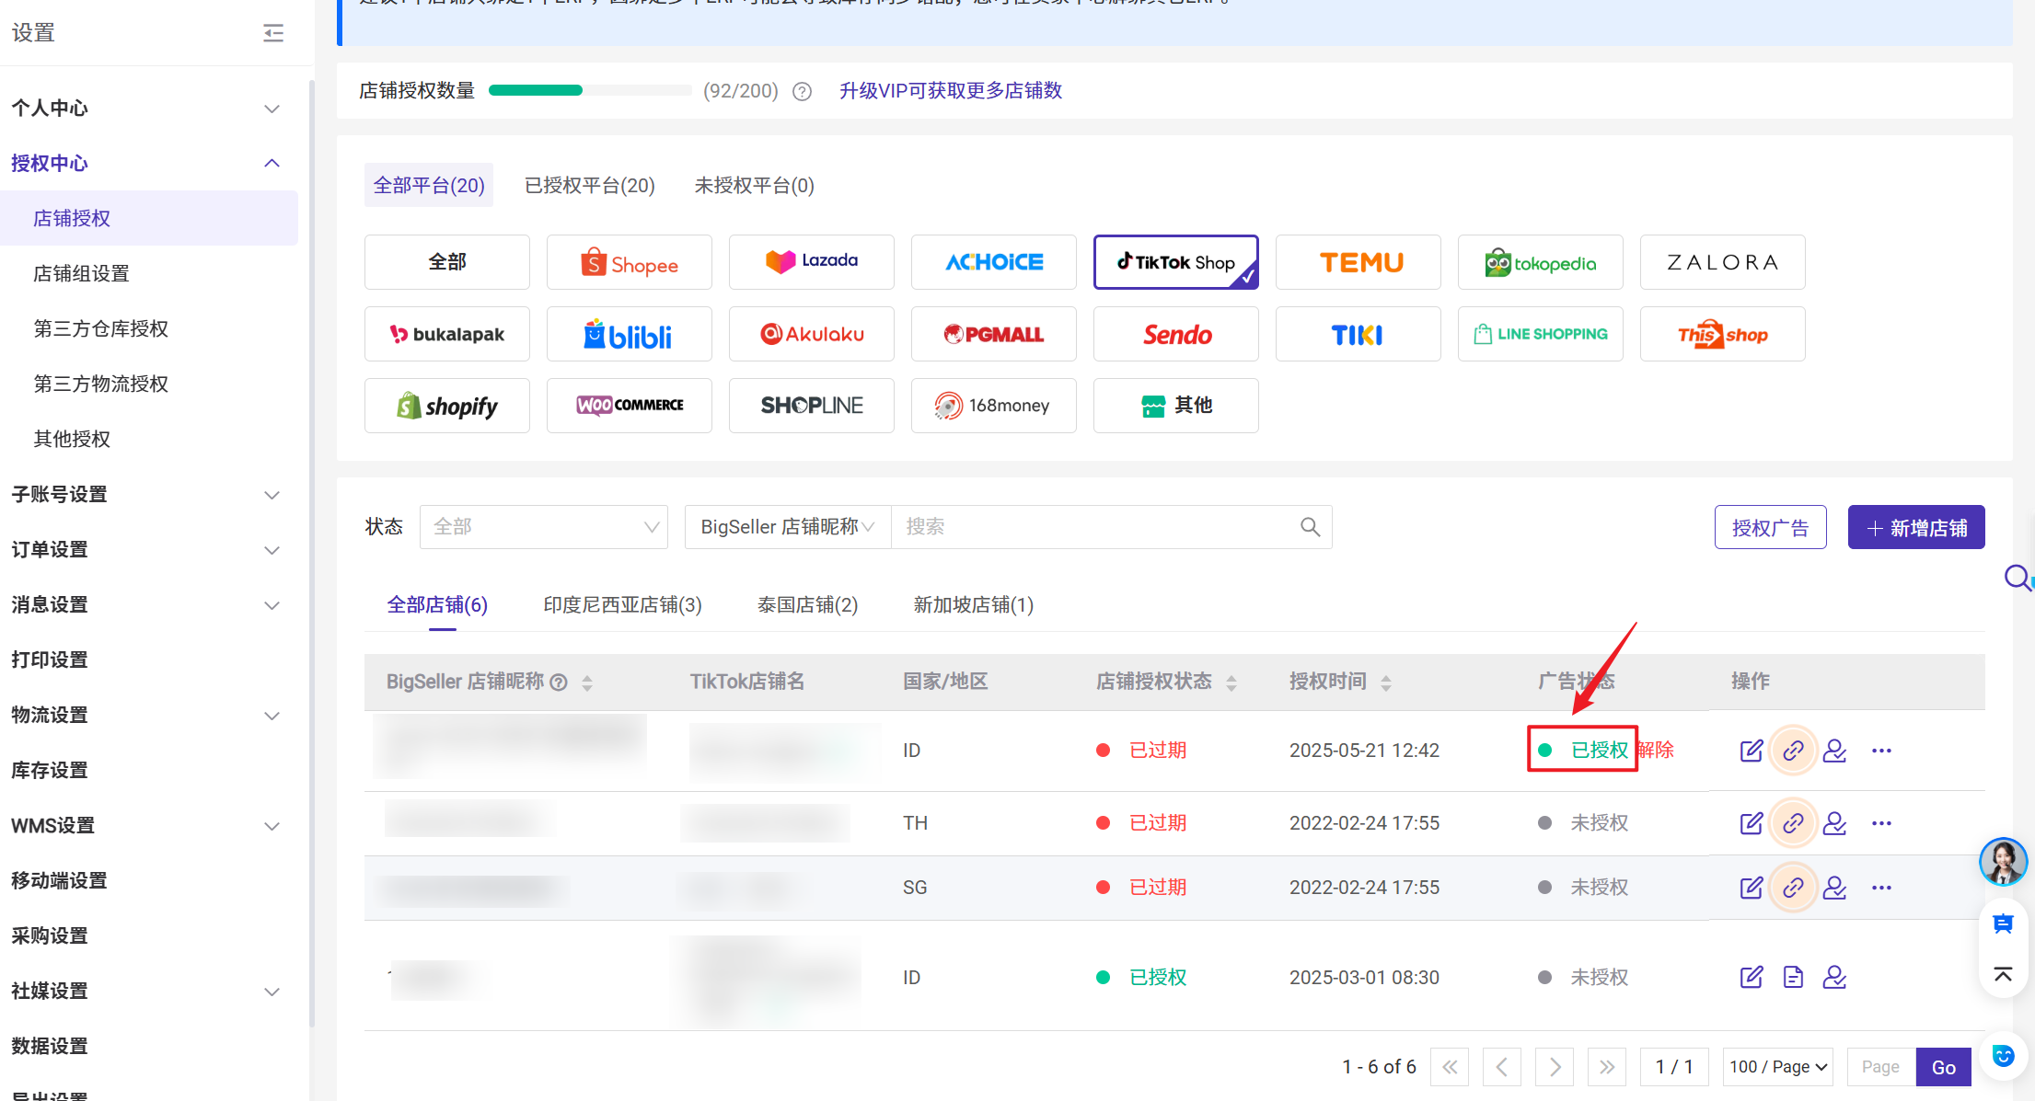This screenshot has height=1101, width=2035.
Task: Click user icon in the SG row
Action: (x=1834, y=888)
